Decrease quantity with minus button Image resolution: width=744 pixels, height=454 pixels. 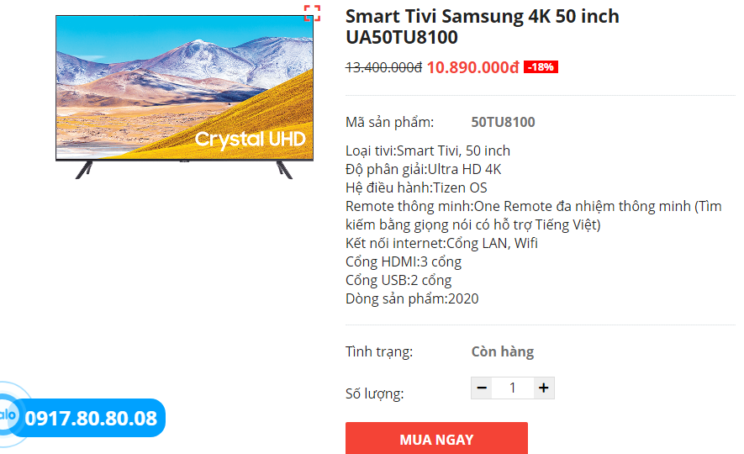coord(482,388)
